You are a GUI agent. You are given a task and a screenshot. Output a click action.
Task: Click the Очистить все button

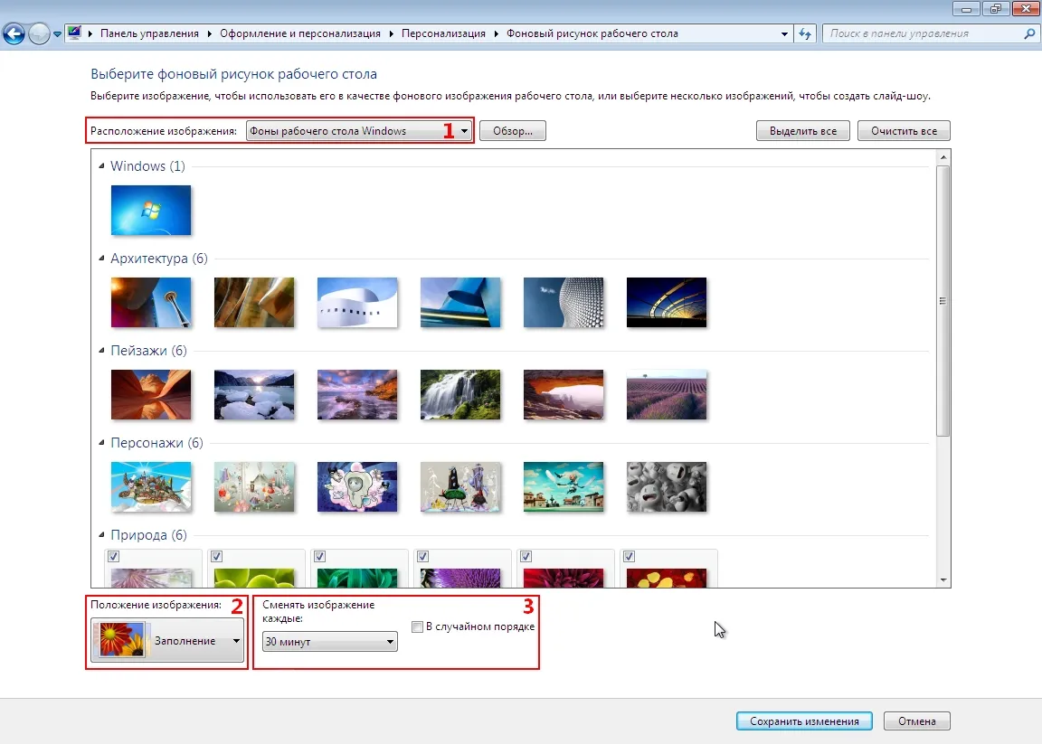pos(904,131)
